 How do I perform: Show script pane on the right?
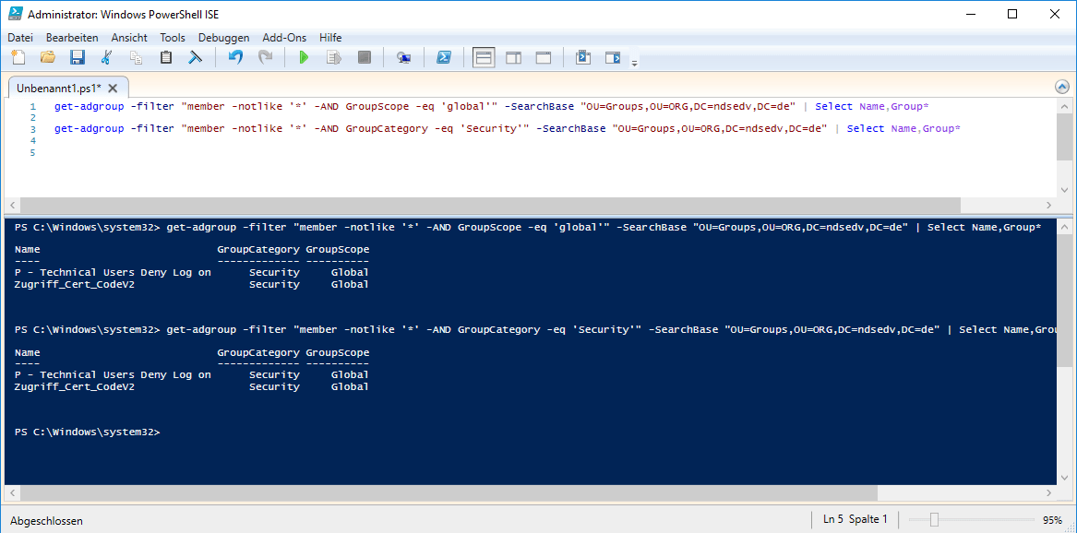pyautogui.click(x=513, y=57)
